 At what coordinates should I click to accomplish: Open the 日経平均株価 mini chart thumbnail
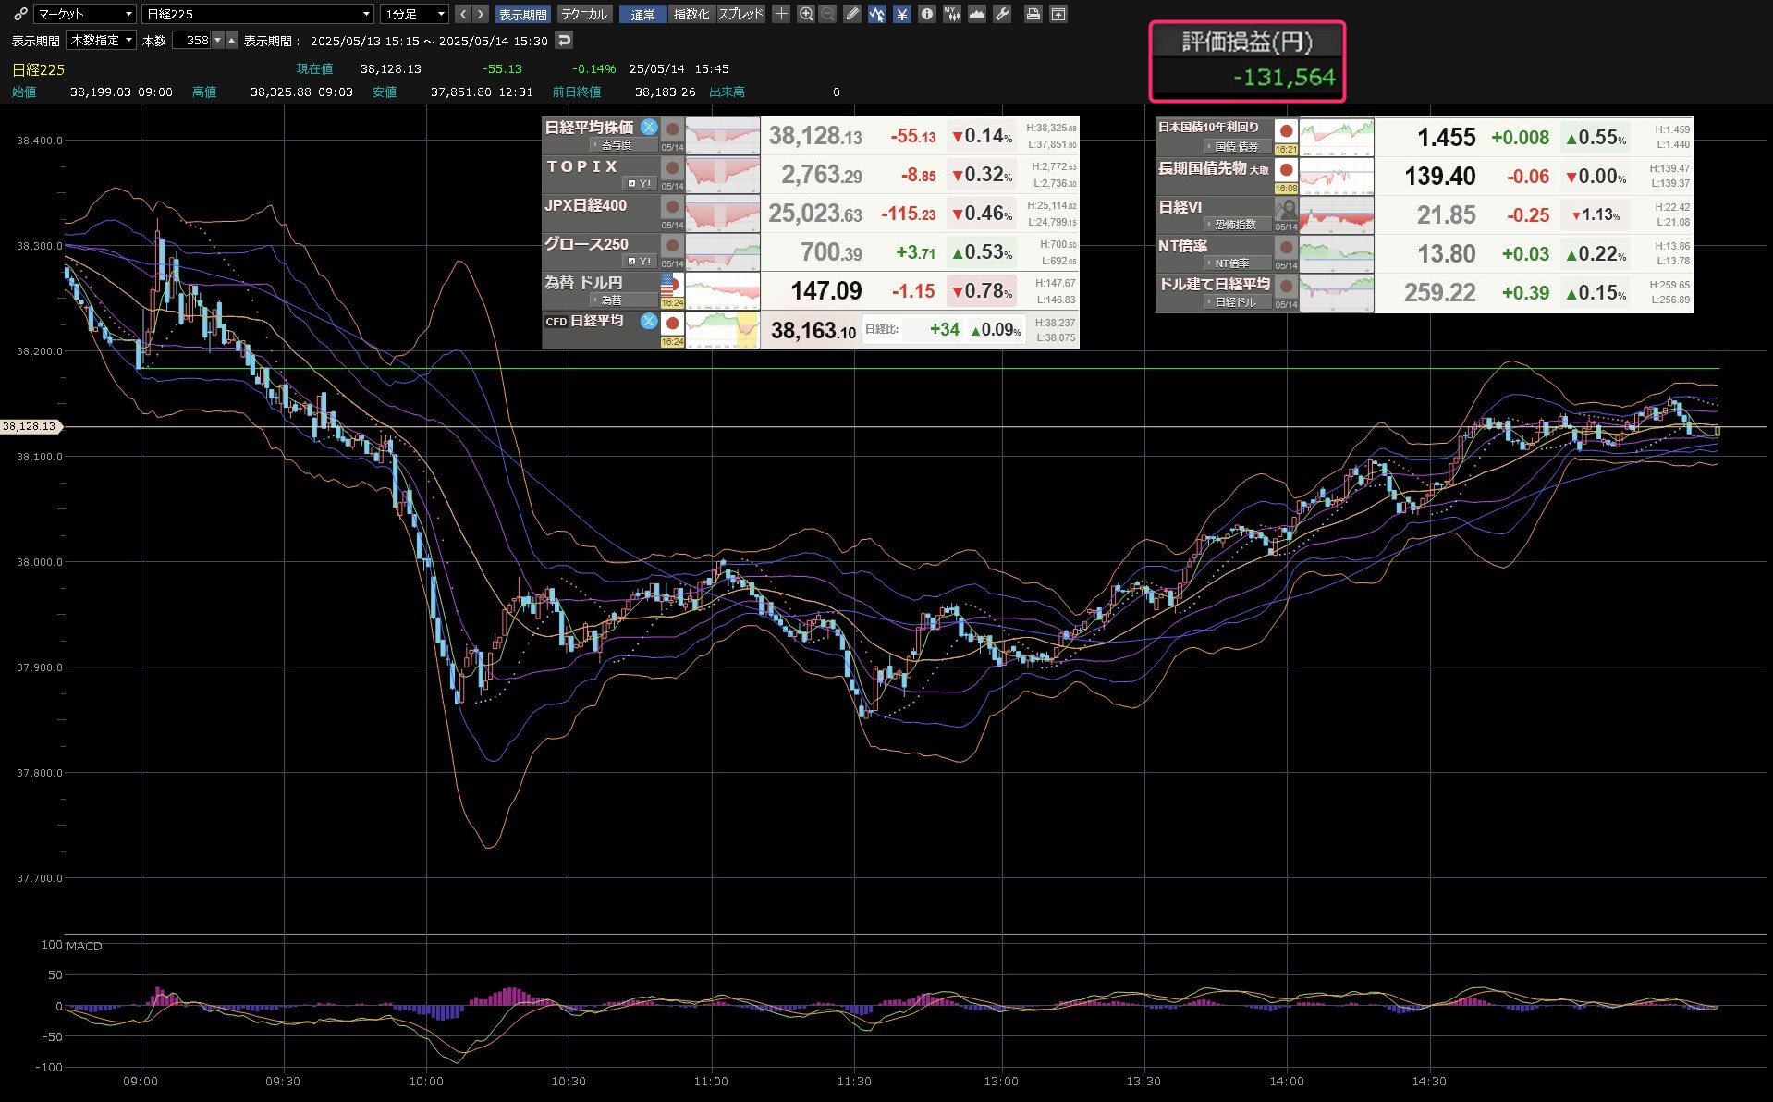tap(723, 136)
